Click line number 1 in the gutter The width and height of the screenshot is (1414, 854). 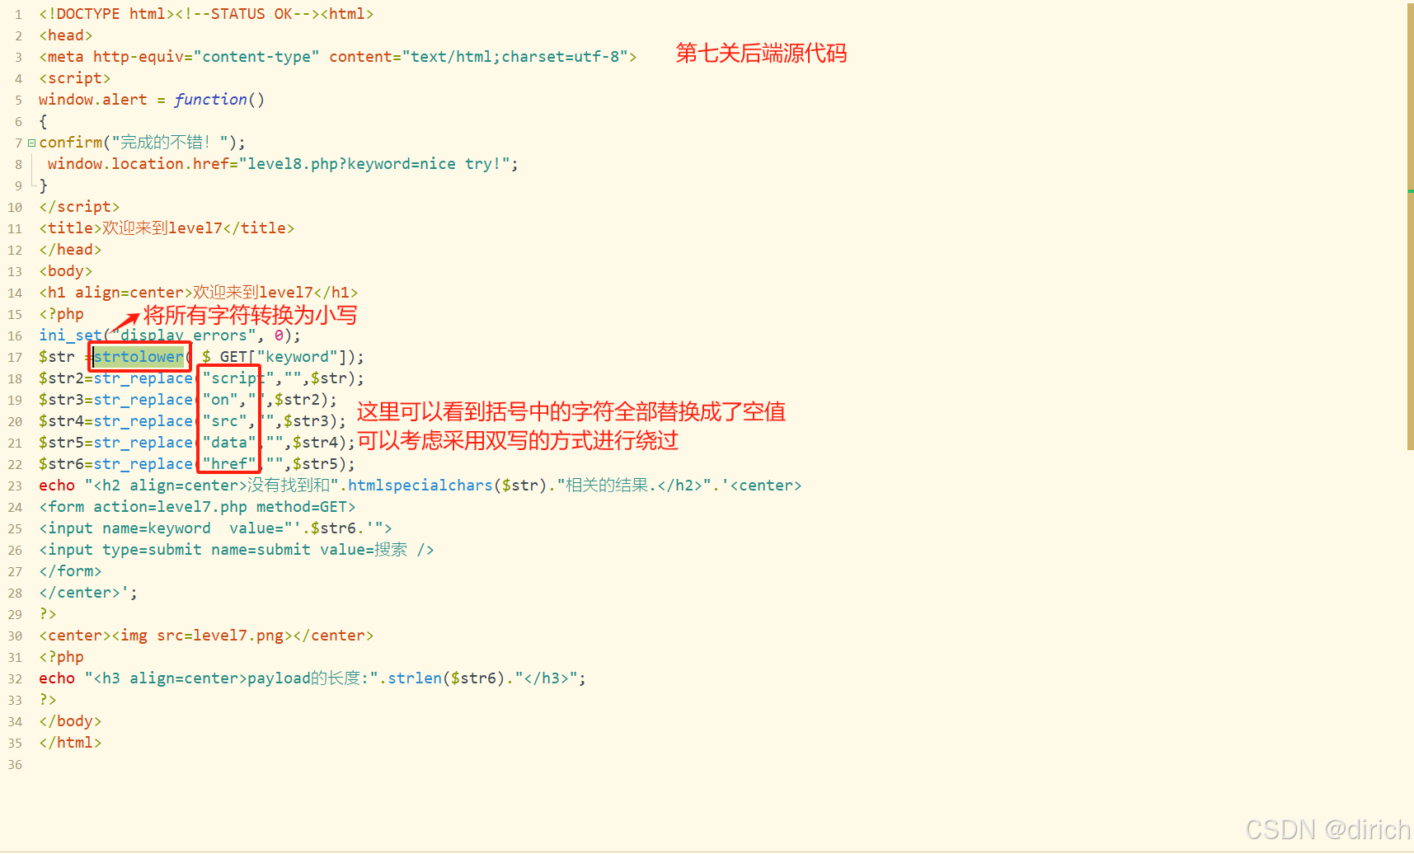coord(18,14)
